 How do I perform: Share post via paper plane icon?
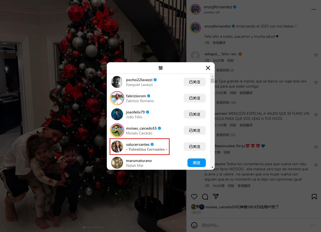coord(216,197)
